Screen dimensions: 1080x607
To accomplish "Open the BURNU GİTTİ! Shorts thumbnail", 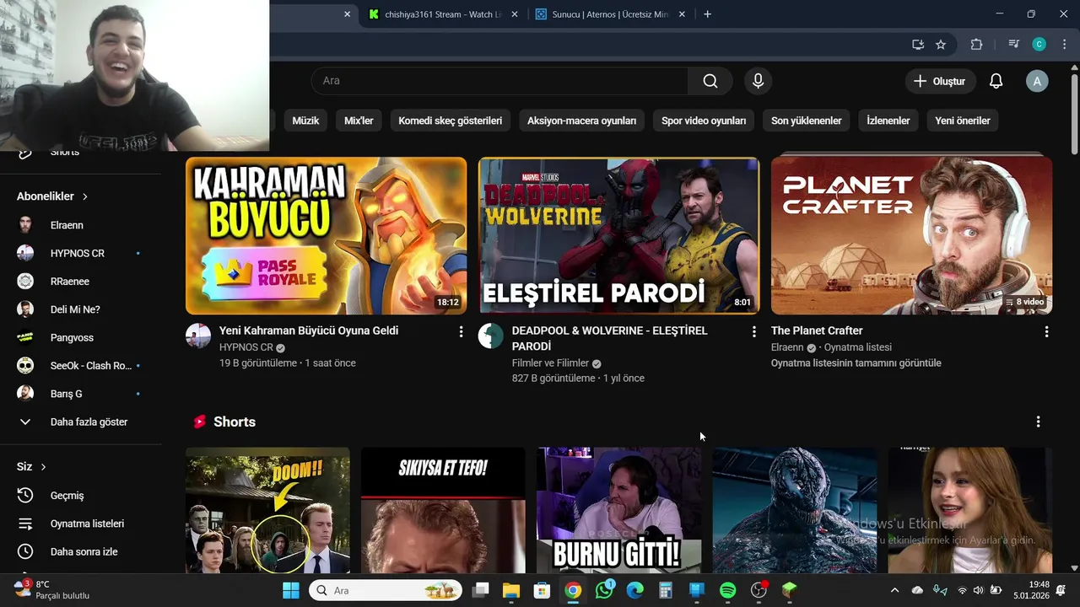I will 618,511.
